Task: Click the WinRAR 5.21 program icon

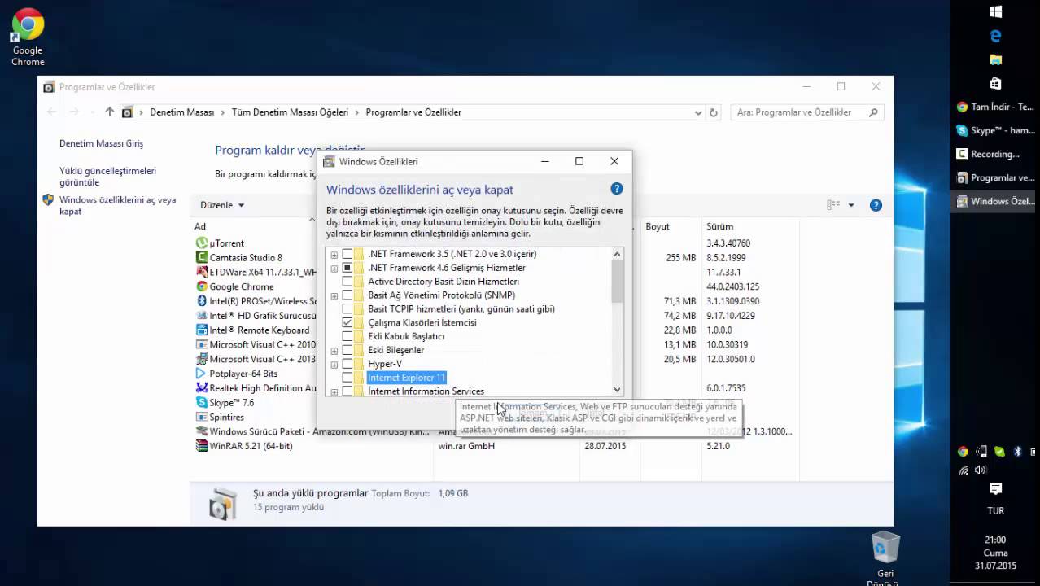Action: point(202,446)
